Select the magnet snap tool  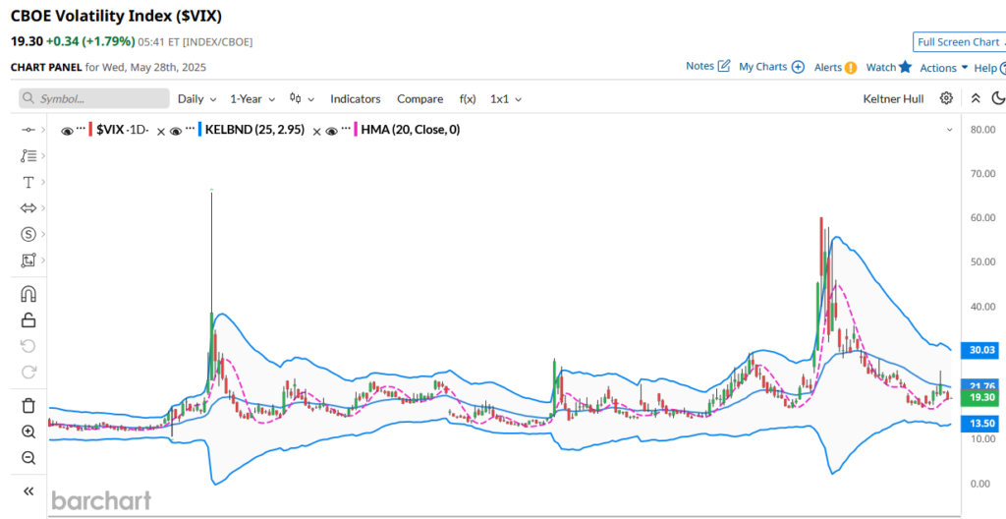28,294
